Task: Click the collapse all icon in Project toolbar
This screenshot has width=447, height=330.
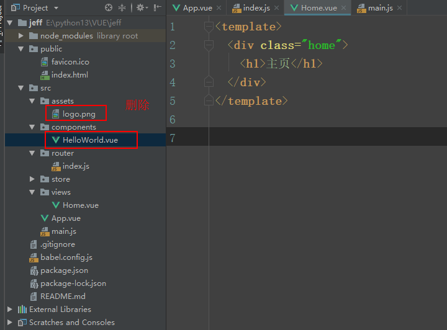Action: [122, 7]
